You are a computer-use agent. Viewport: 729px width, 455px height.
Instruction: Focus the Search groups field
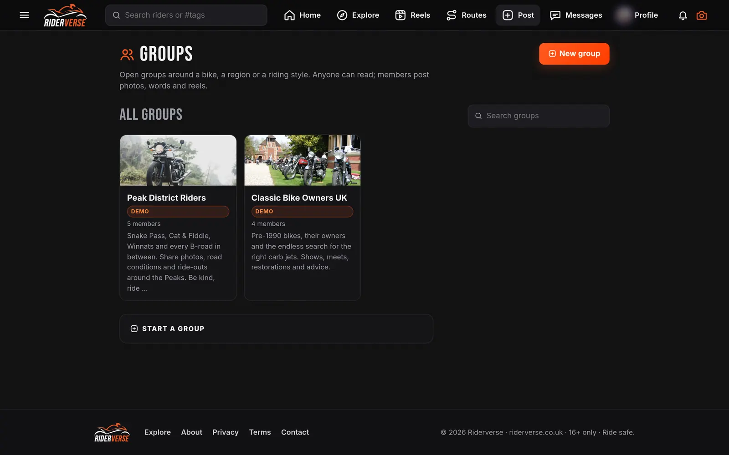point(539,116)
